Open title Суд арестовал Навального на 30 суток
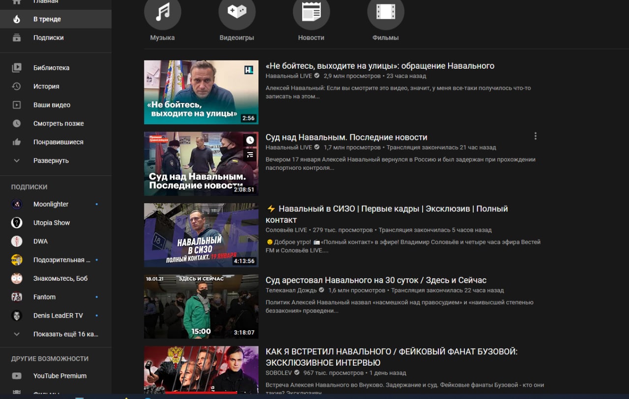 (x=376, y=280)
